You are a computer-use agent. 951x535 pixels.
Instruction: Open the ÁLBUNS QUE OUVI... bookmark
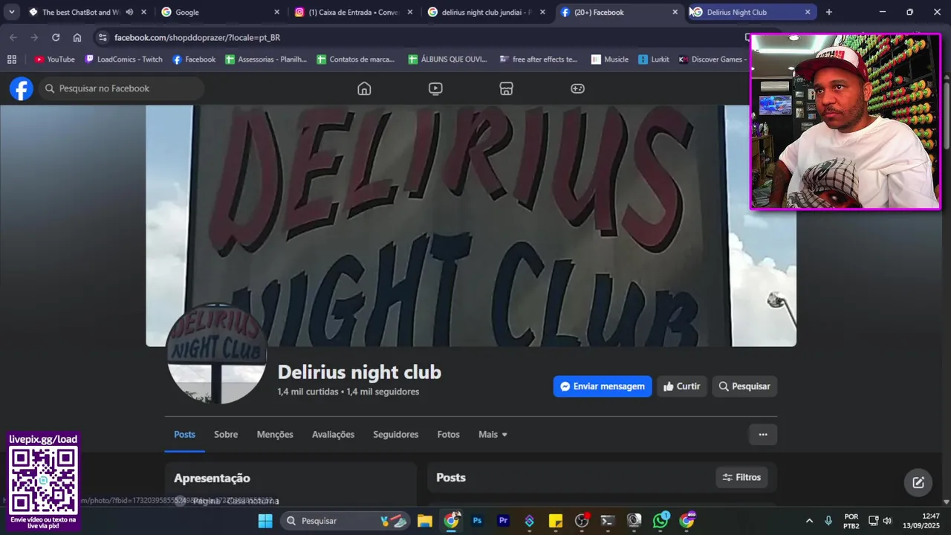448,59
